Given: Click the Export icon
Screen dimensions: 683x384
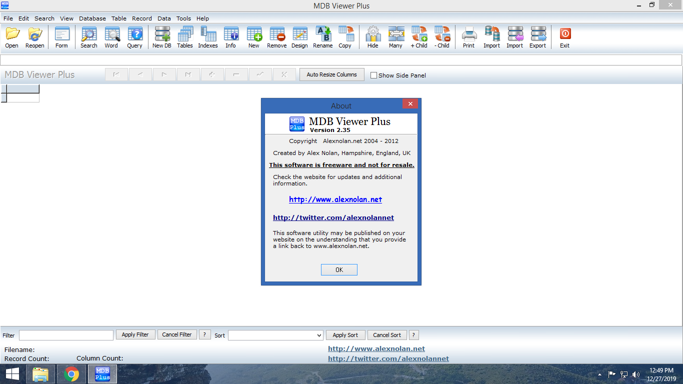Looking at the screenshot, I should (538, 34).
